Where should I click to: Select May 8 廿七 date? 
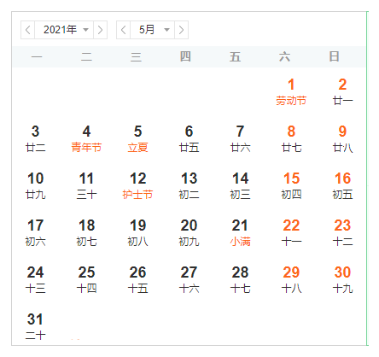point(291,138)
